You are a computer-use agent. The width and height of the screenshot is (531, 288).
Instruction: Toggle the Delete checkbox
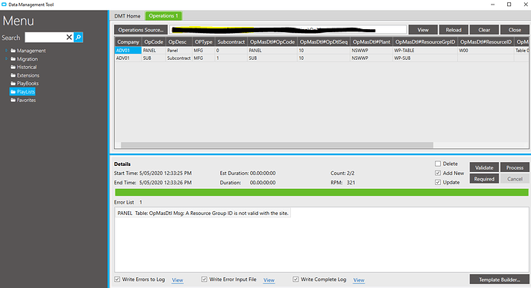coord(438,164)
